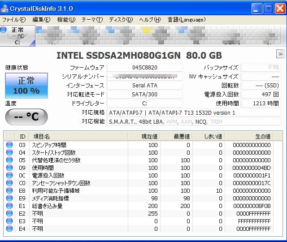Screen dimensions: 287x242
Task: Open the 言語(Language) menu
Action: (187, 20)
